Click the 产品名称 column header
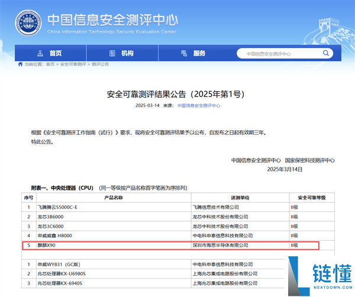This screenshot has width=355, height=297. 114,198
